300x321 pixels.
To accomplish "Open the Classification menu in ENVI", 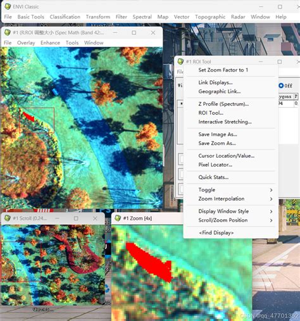I will tap(65, 17).
